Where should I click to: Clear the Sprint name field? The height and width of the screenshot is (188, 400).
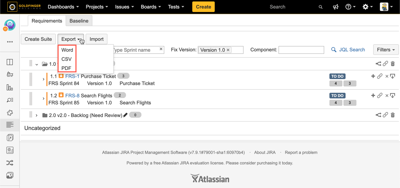(161, 49)
